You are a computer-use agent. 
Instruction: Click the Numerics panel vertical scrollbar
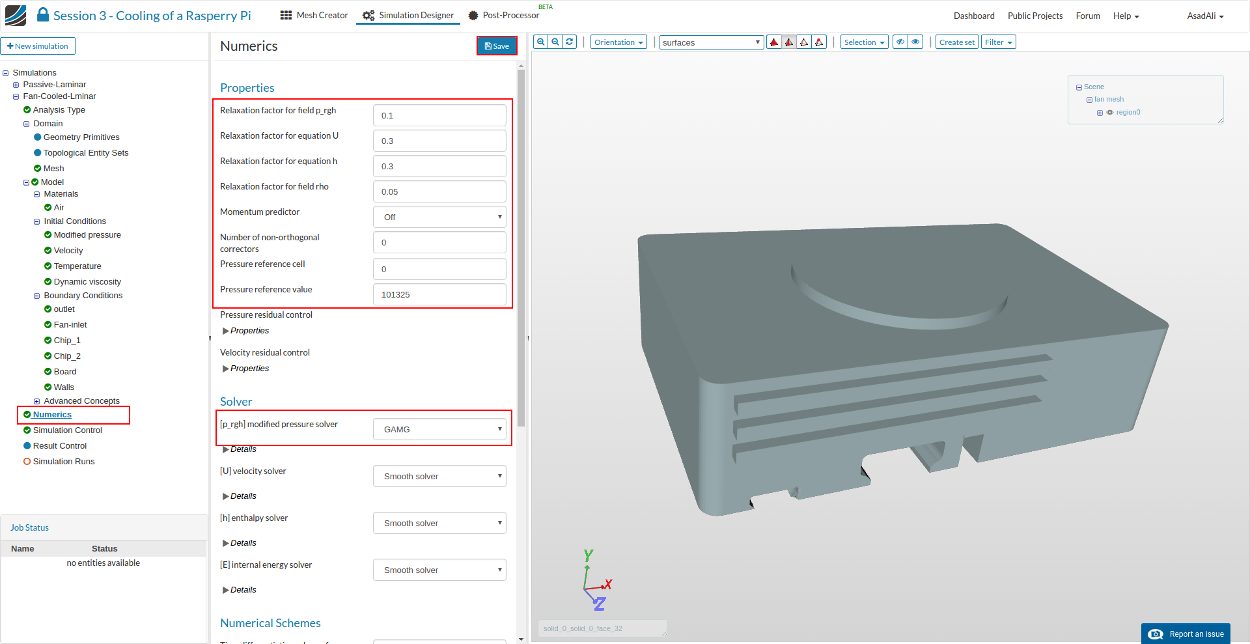(521, 247)
